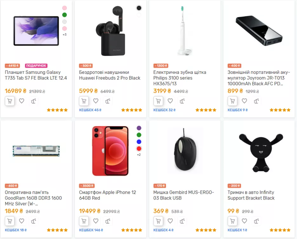297x239 pixels.
Task: Click the star rating of GoodRam memory
Action: 57,230
